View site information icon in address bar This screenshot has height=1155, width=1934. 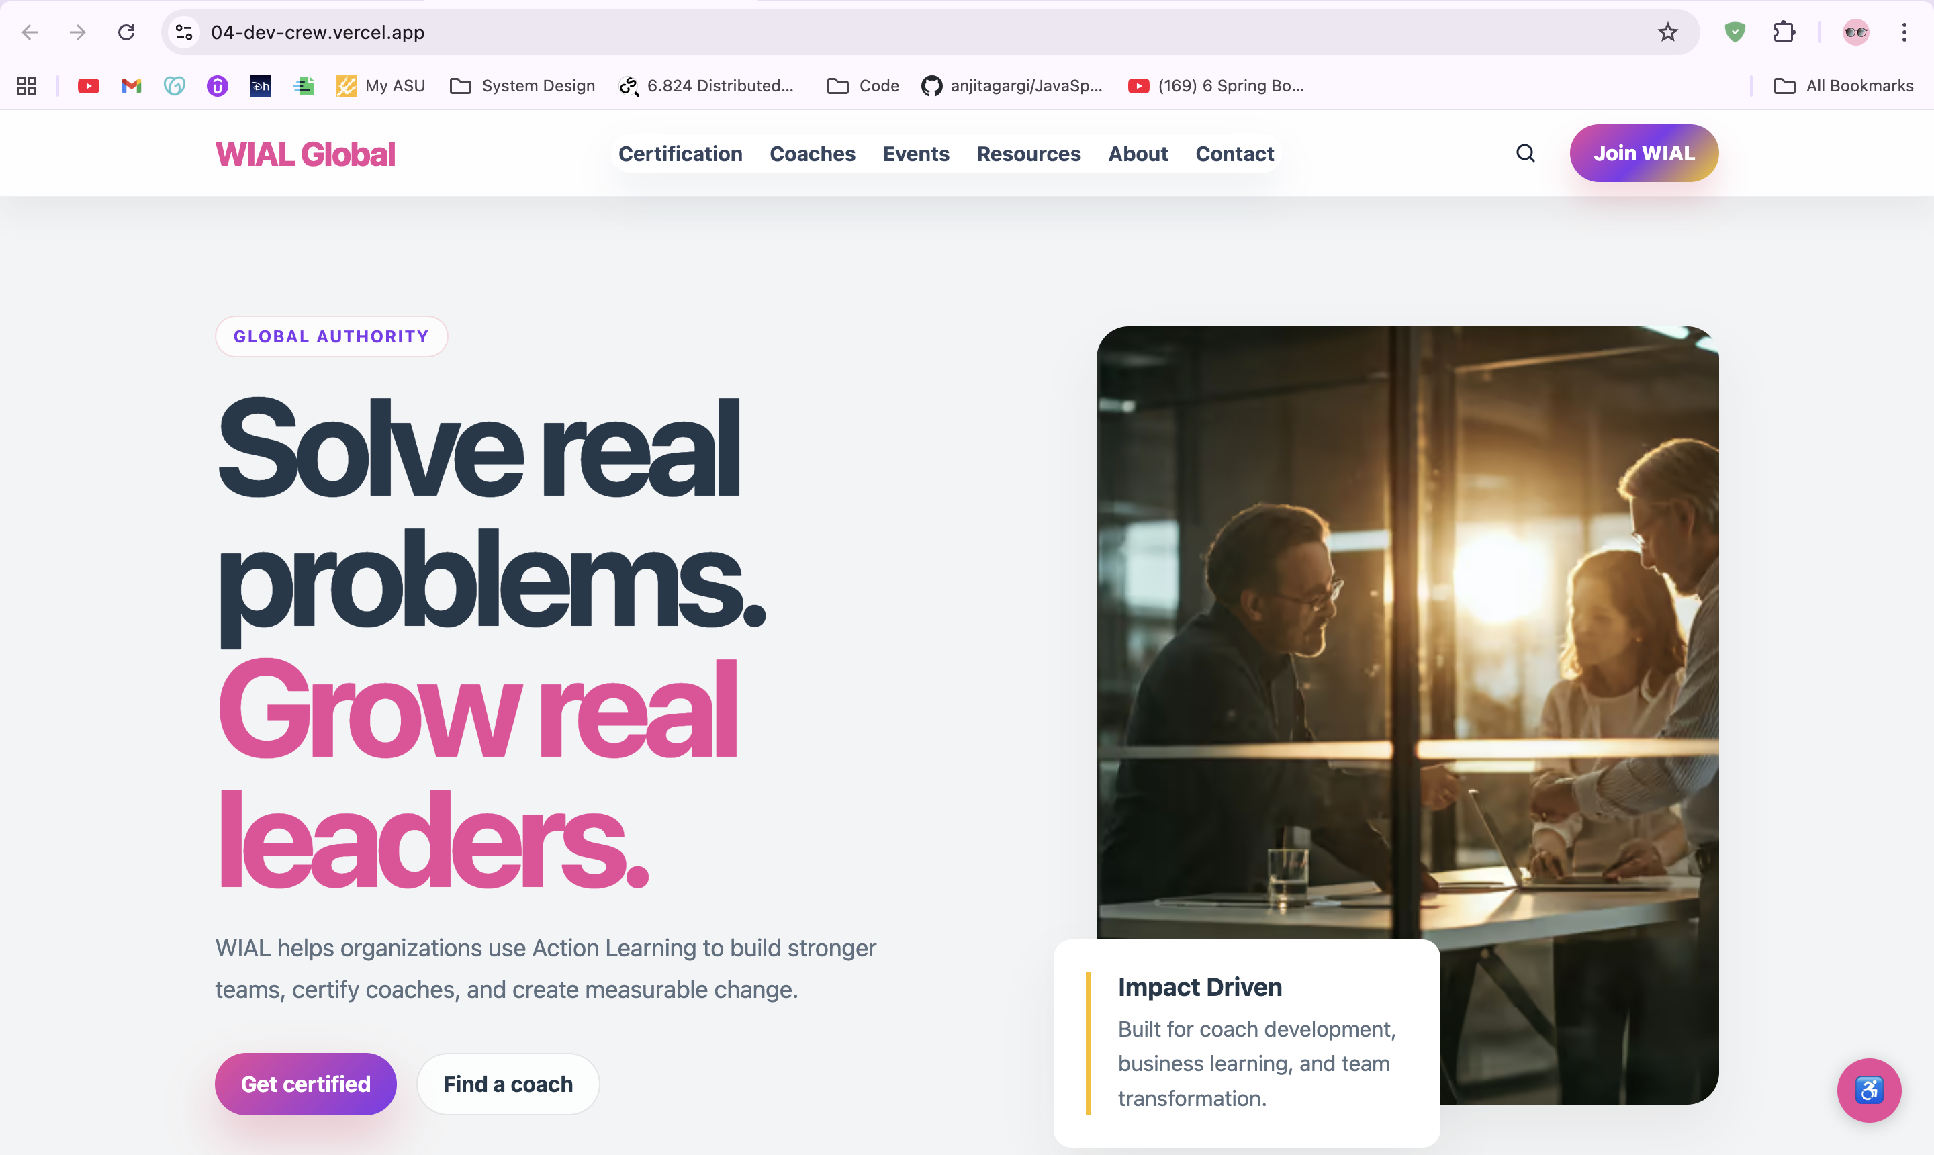click(x=184, y=32)
